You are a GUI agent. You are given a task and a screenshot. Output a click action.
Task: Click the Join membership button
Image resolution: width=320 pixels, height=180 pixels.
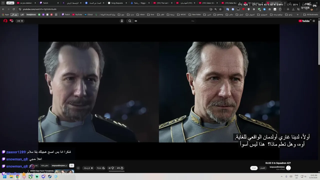pos(263,168)
